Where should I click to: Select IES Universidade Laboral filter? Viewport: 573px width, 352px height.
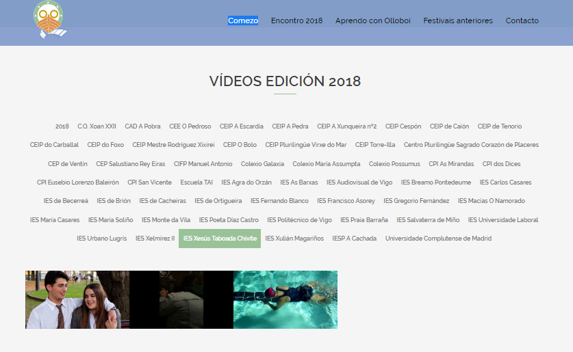click(503, 219)
